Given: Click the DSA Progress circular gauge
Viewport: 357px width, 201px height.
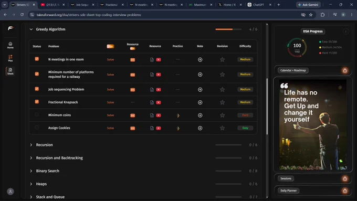Looking at the screenshot, I should pyautogui.click(x=297, y=47).
